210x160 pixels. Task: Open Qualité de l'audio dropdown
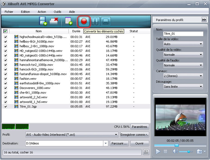point(183,65)
